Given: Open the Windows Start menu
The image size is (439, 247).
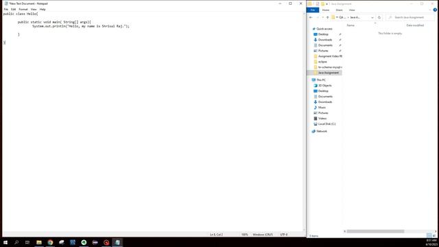Looking at the screenshot, I should pyautogui.click(x=5, y=242).
